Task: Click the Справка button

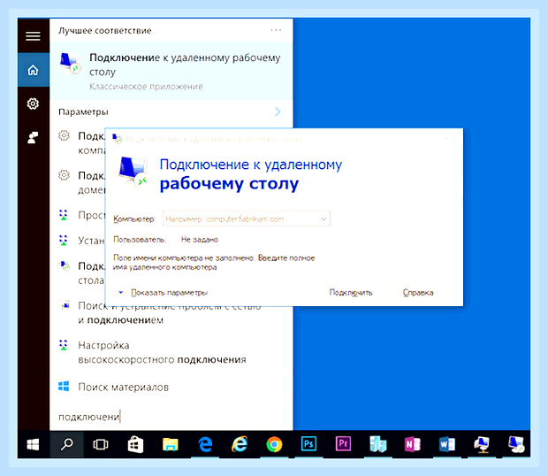Action: [418, 292]
